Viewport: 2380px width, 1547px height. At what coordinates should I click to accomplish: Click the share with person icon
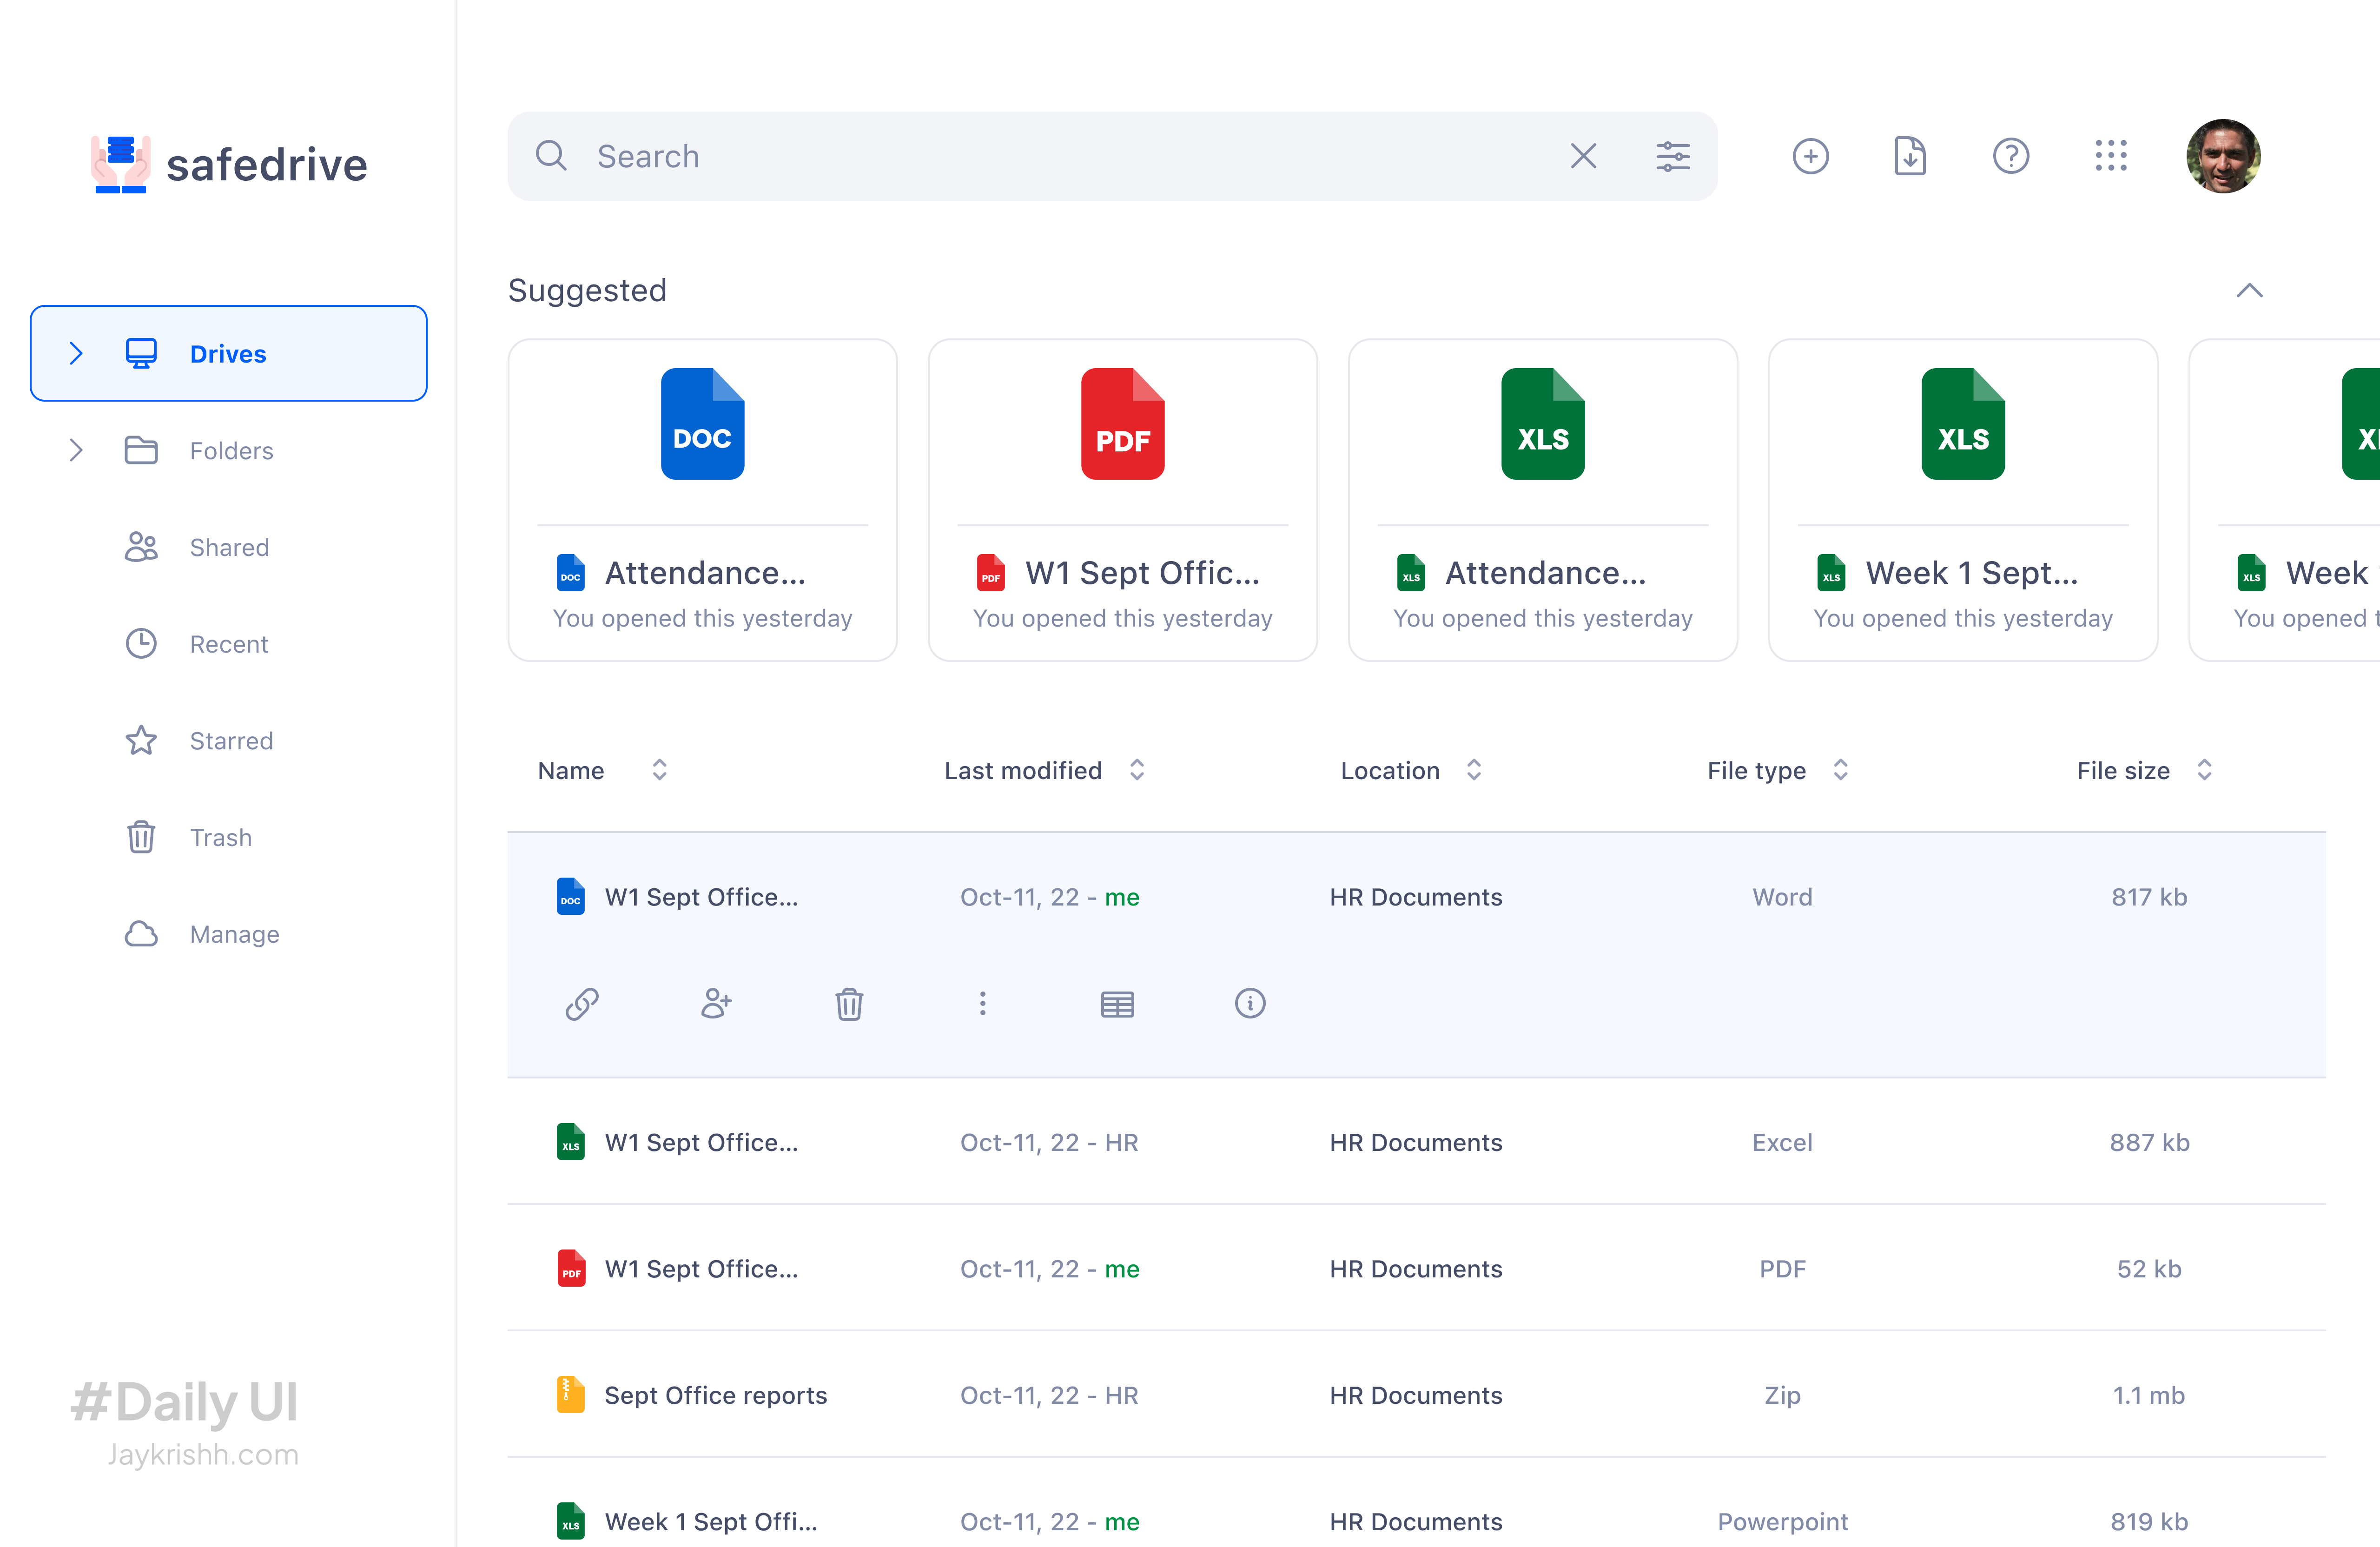[x=716, y=1004]
